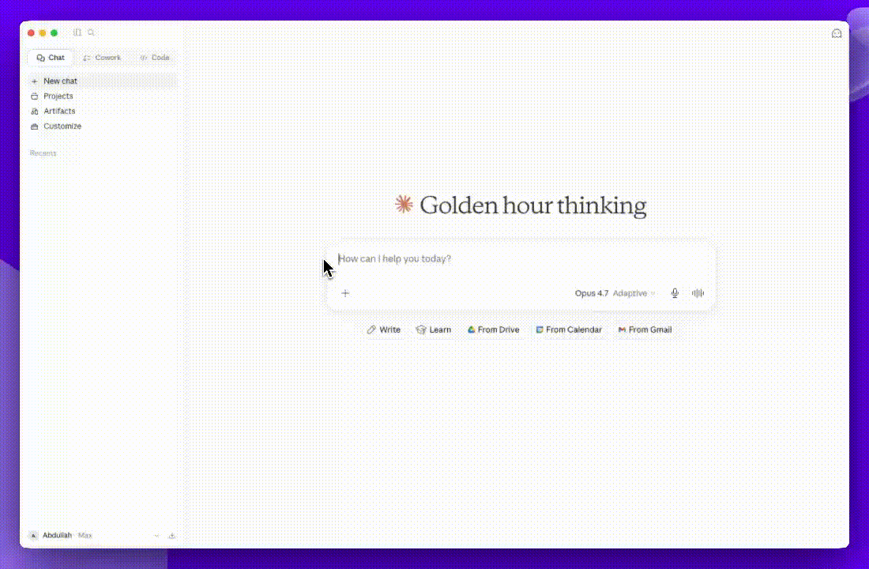The image size is (869, 569).
Task: Switch to the Code tab
Action: click(155, 58)
